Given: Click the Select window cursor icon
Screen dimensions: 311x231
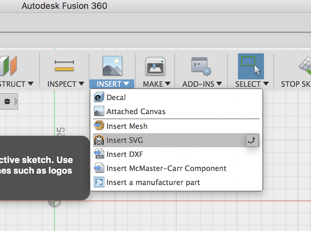Looking at the screenshot, I should point(251,66).
